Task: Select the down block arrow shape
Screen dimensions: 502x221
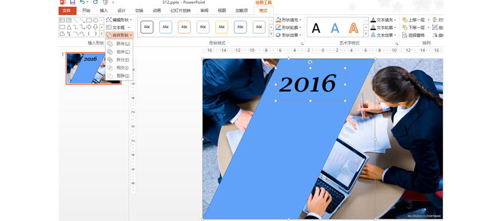Action: [x=95, y=27]
